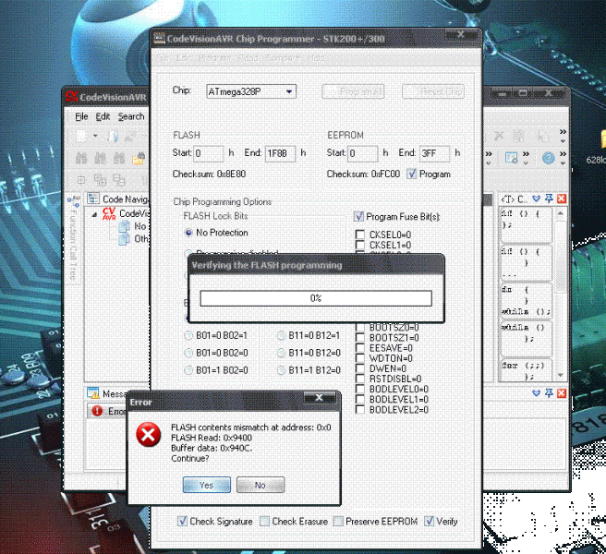
Task: Close the Code Templates panel
Action: pos(562,199)
